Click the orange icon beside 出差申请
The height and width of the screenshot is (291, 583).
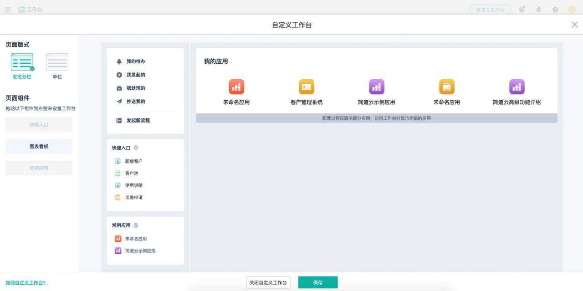tap(118, 198)
